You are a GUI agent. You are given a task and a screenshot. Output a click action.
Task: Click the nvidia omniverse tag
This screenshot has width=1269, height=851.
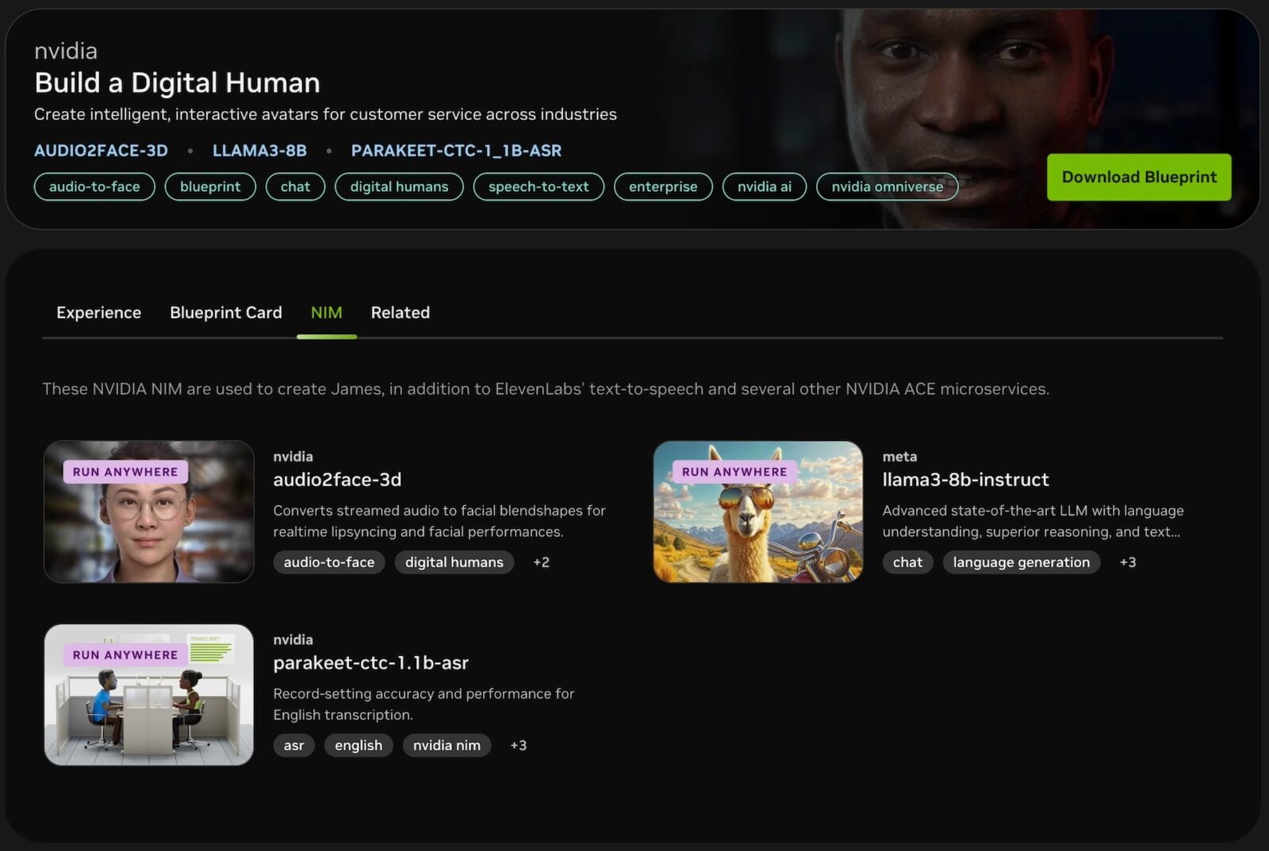[887, 187]
